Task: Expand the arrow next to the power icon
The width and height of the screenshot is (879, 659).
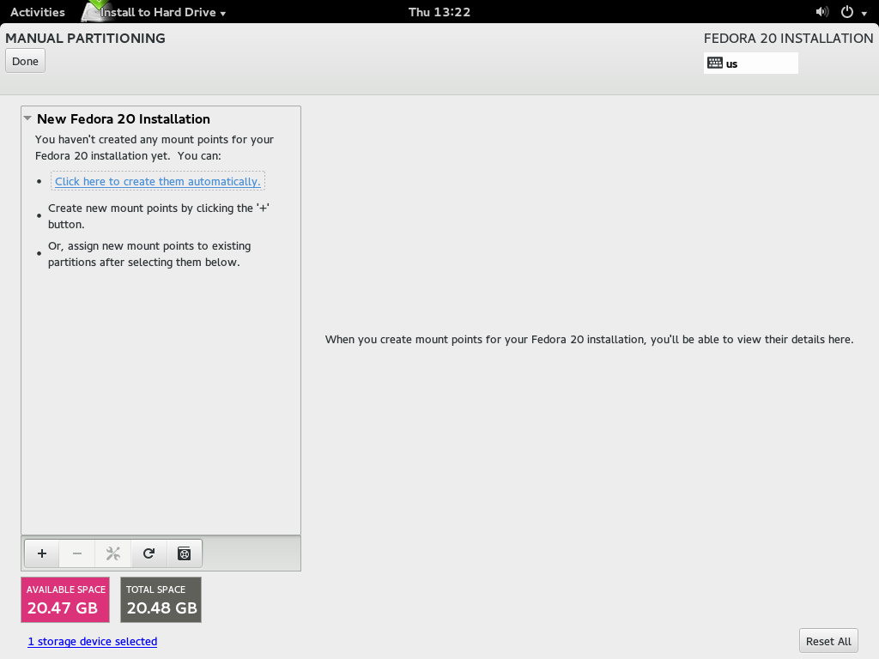Action: tap(864, 13)
